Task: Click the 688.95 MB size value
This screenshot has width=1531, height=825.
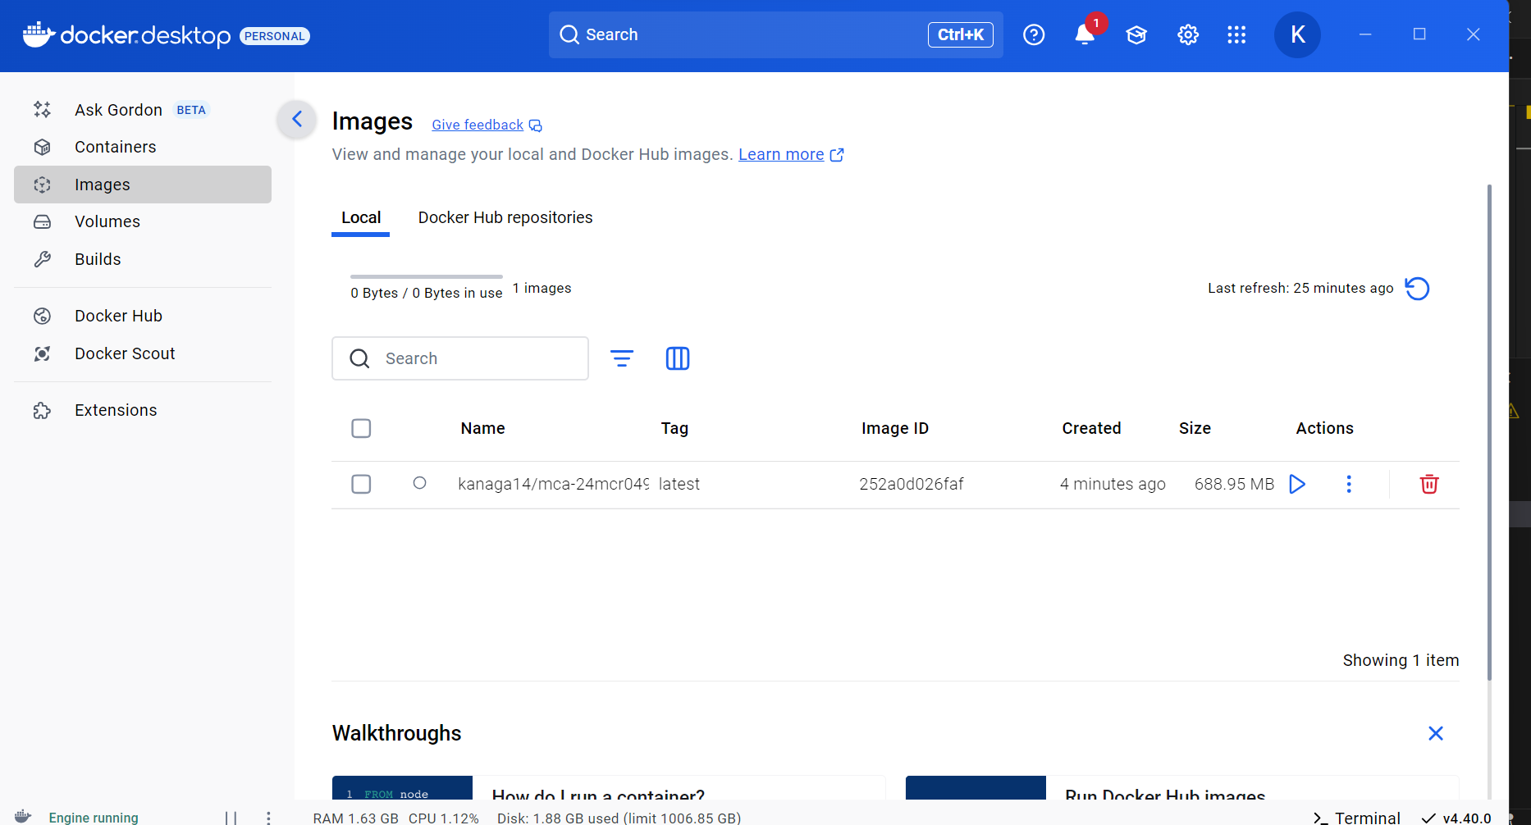Action: (x=1234, y=484)
